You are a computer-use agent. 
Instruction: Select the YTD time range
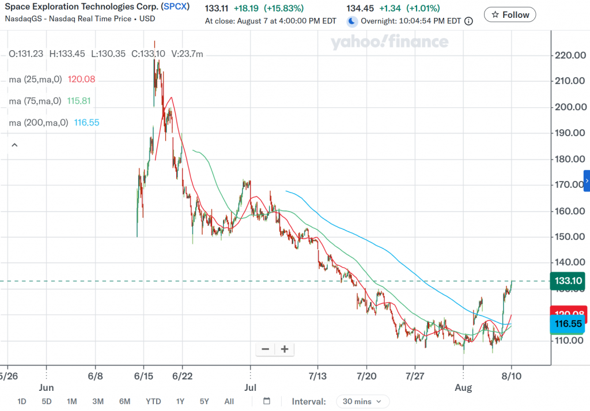tap(153, 402)
